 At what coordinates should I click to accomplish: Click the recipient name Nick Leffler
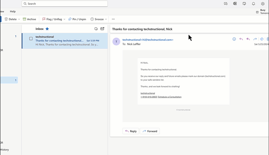(134, 44)
